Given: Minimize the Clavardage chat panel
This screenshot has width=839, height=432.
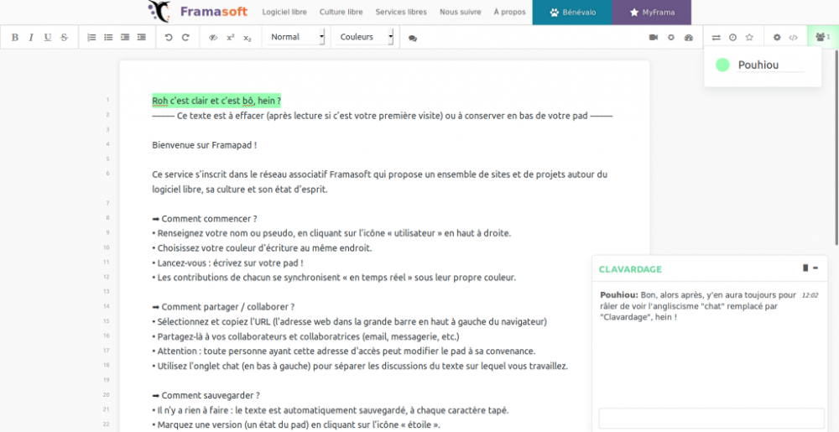Looking at the screenshot, I should [816, 268].
